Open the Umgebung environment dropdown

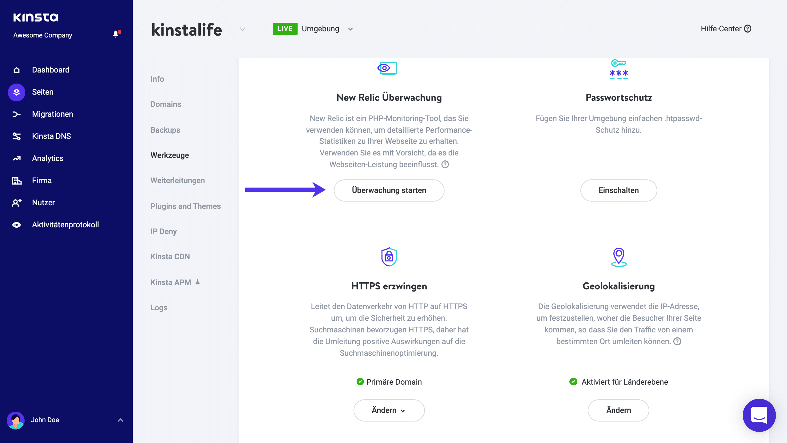[350, 29]
